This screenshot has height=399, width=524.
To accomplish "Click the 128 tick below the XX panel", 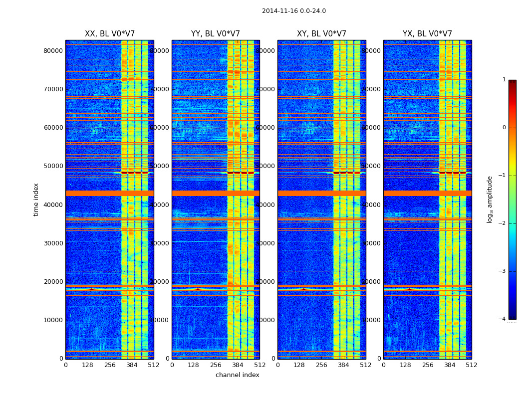I will click(x=87, y=365).
